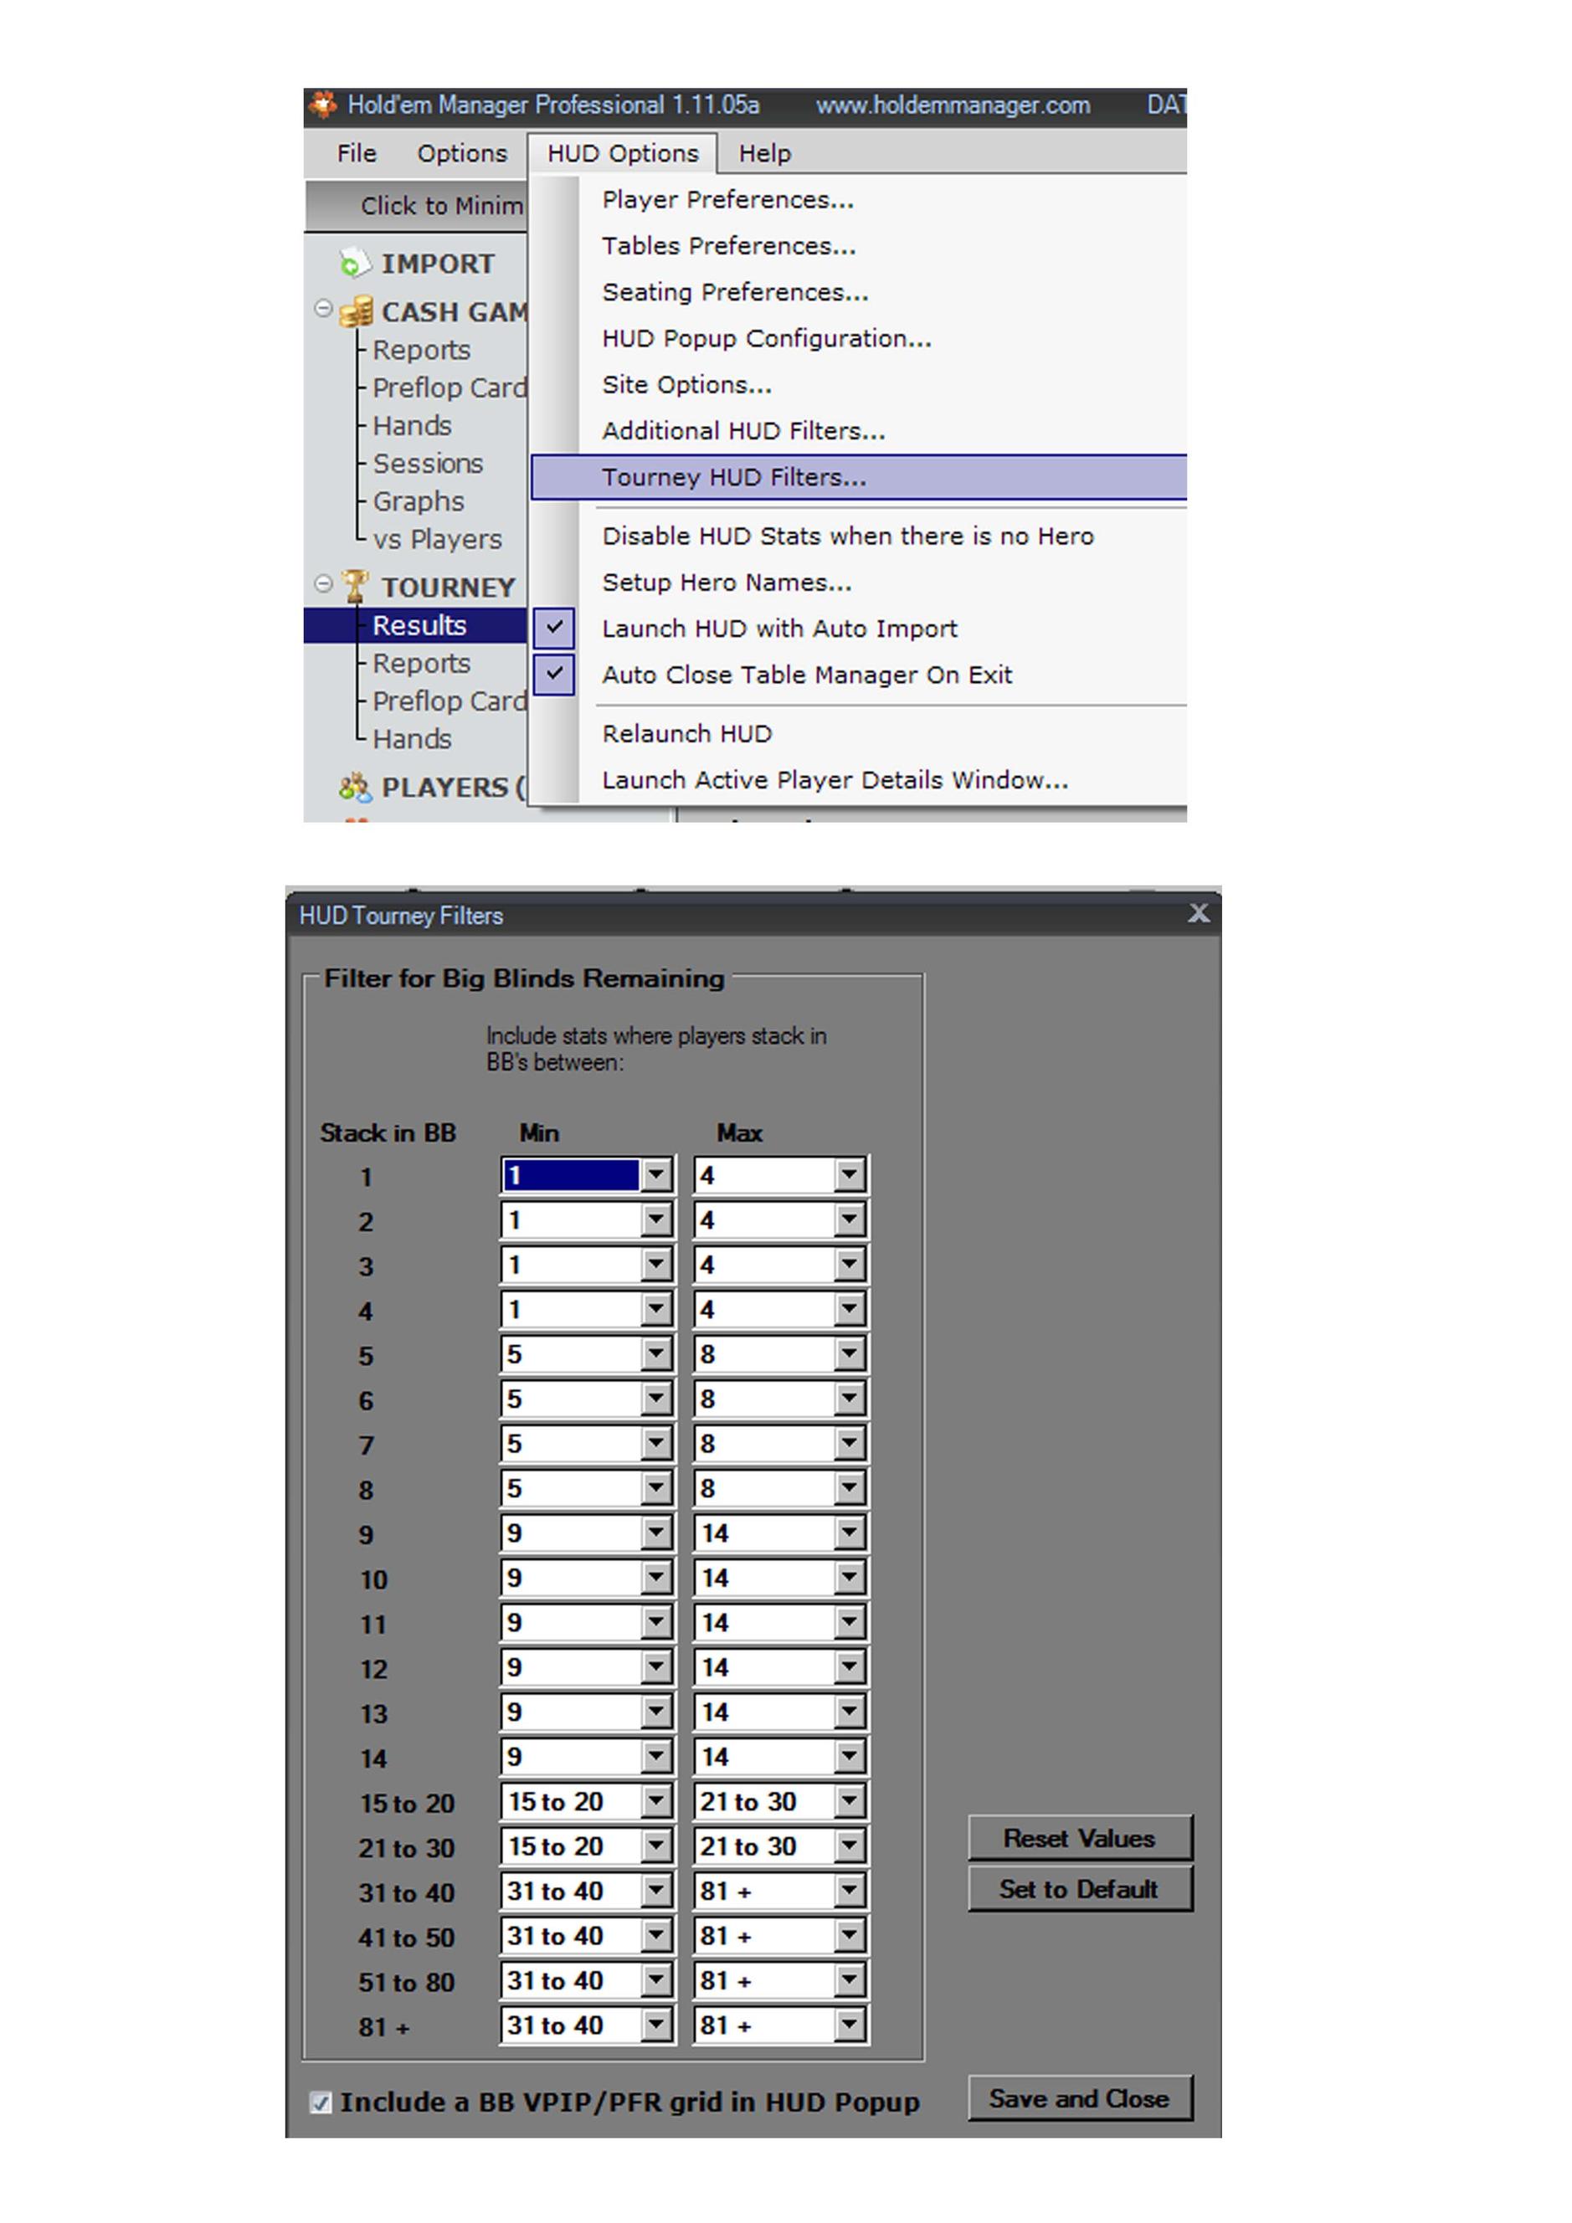Open Min dropdown for stack 1

coord(655,1175)
